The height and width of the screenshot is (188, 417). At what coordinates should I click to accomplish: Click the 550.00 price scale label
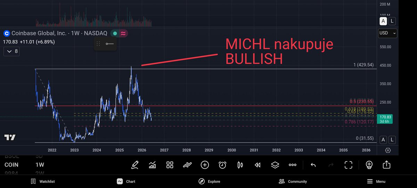(x=385, y=47)
